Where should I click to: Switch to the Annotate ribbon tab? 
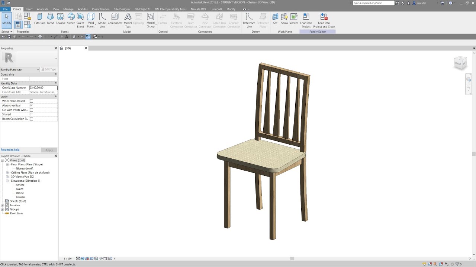click(43, 9)
